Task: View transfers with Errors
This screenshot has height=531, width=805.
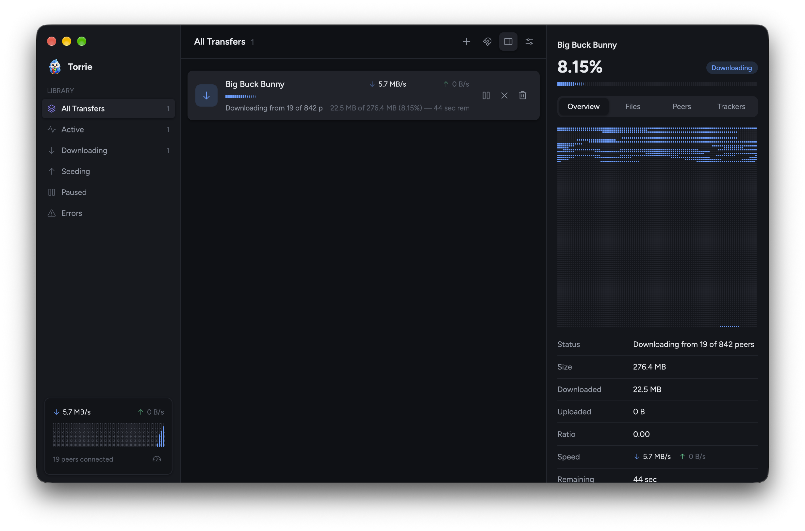Action: [108, 213]
